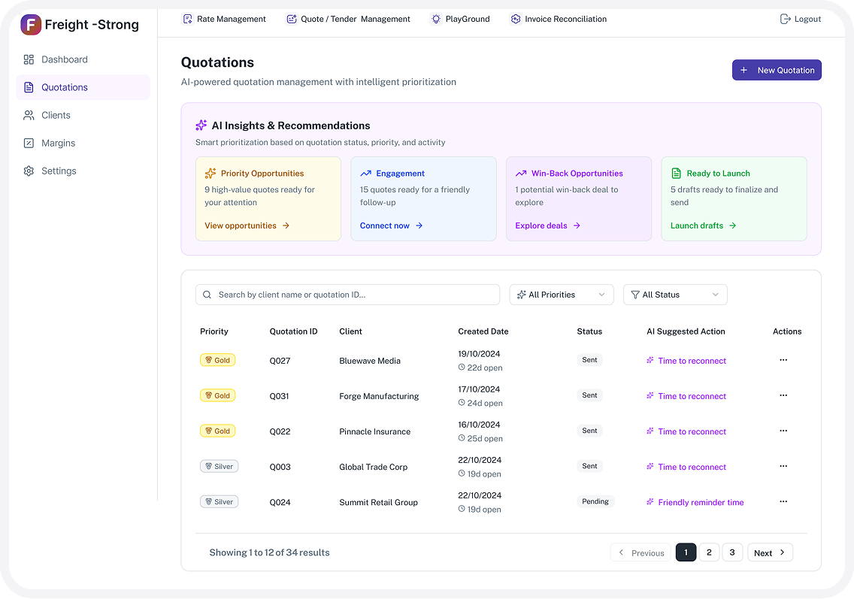Click the Freight-Strong logo icon

point(31,25)
